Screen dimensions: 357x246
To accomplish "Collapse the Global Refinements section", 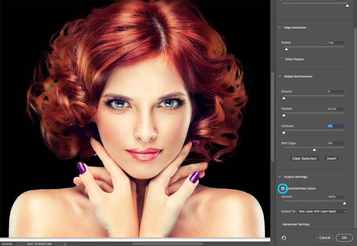I will (279, 76).
